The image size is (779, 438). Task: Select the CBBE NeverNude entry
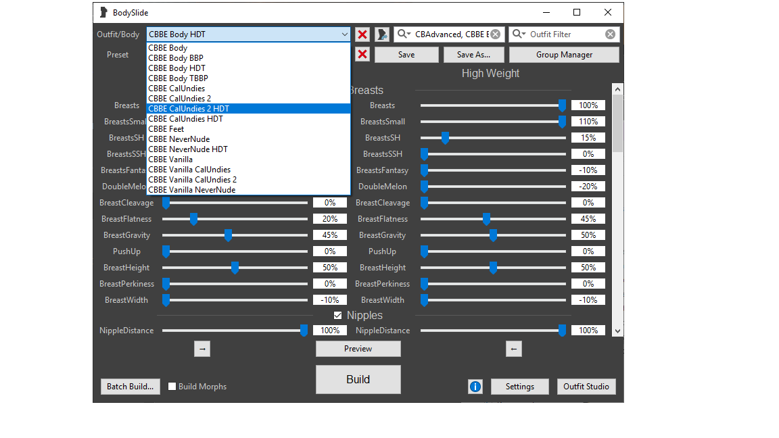tap(248, 139)
